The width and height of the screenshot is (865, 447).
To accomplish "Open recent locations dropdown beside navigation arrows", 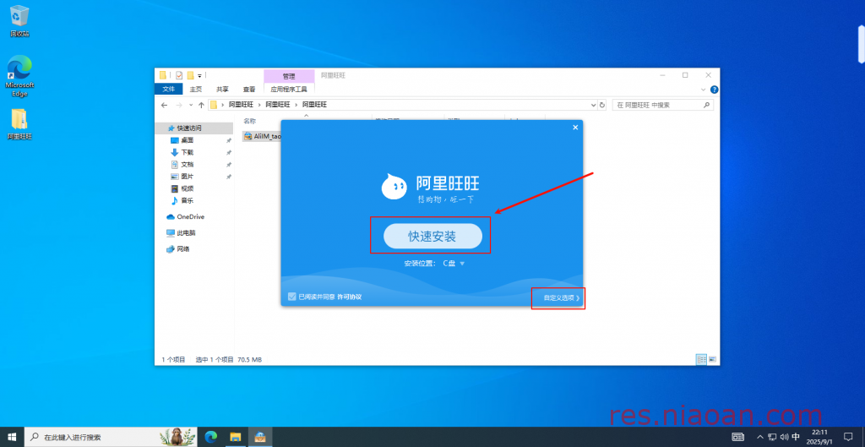I will [x=191, y=104].
